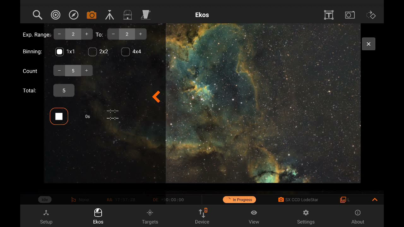Open the dust cap light box icon

pos(146,15)
